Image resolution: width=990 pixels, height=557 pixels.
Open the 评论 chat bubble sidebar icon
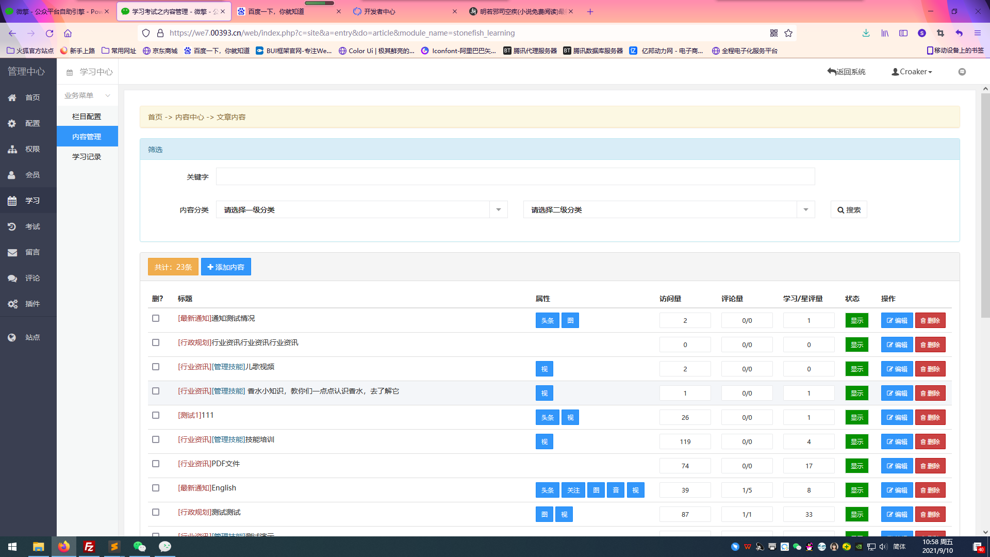pos(12,278)
